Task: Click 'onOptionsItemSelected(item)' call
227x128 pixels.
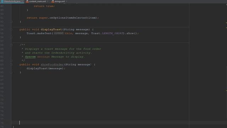Action: pos(73,18)
